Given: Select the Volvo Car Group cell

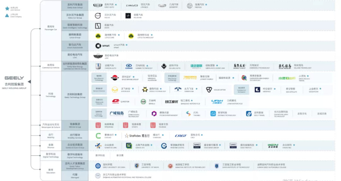Looking at the screenshot, I should (75, 16).
